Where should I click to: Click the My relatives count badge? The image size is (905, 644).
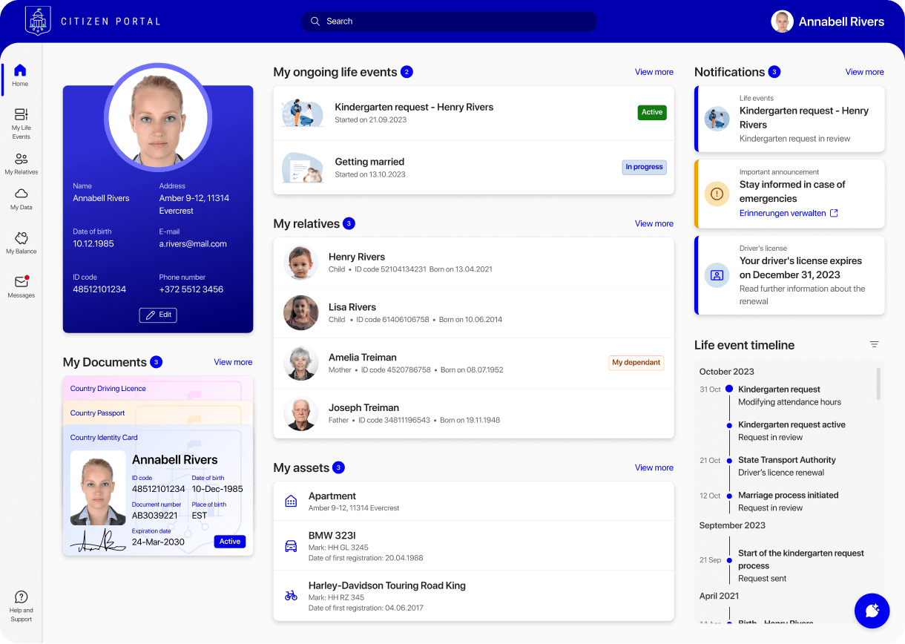point(349,223)
